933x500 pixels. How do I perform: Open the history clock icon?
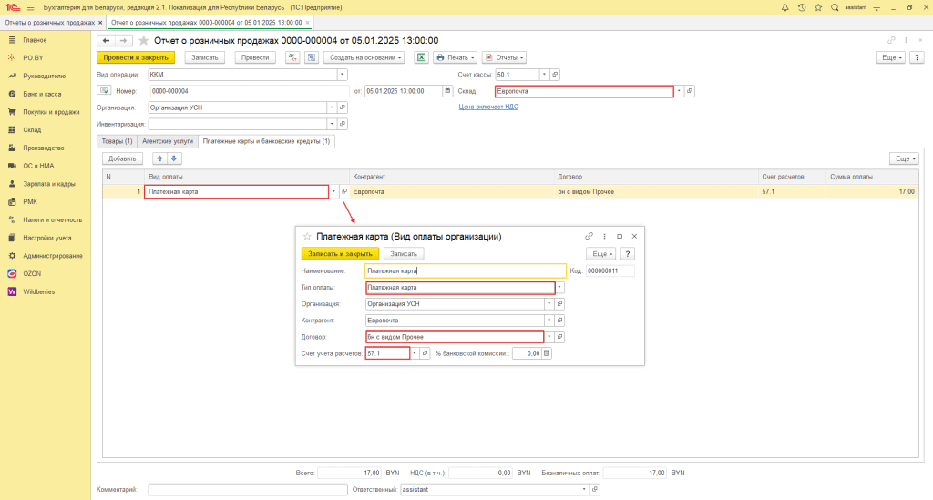click(802, 7)
